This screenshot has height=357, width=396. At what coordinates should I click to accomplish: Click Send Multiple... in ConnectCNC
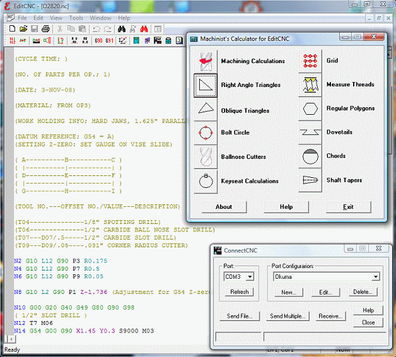pos(288,316)
